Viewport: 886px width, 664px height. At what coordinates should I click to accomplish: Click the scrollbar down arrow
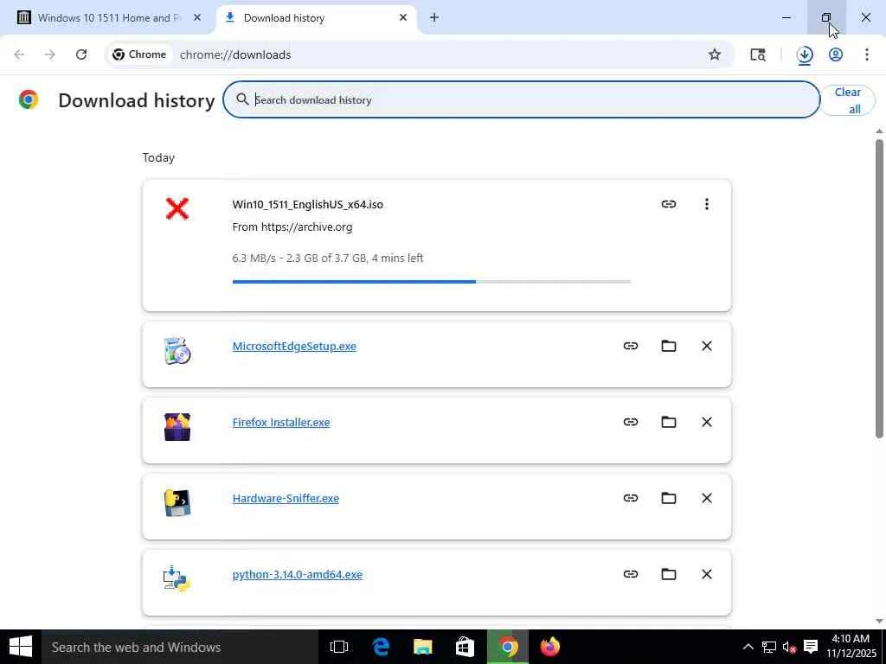pyautogui.click(x=879, y=621)
